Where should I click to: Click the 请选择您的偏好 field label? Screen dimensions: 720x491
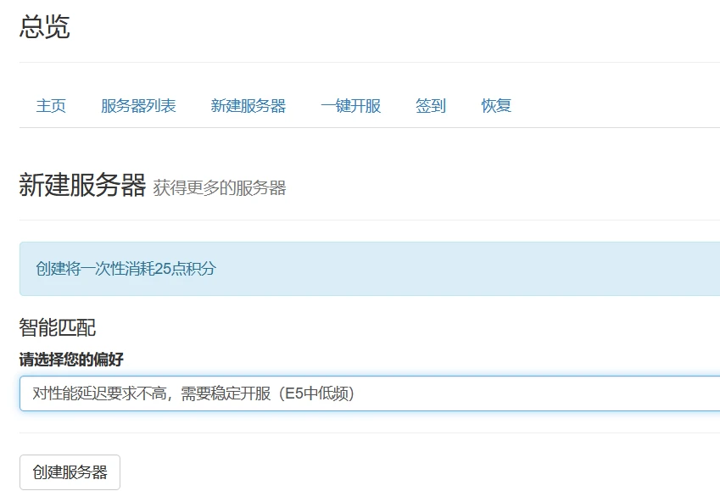pyautogui.click(x=71, y=360)
